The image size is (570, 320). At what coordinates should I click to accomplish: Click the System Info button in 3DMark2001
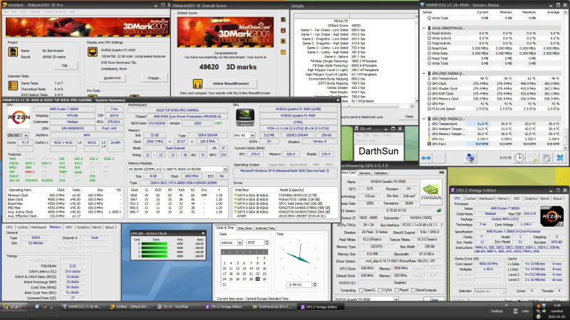point(113,78)
